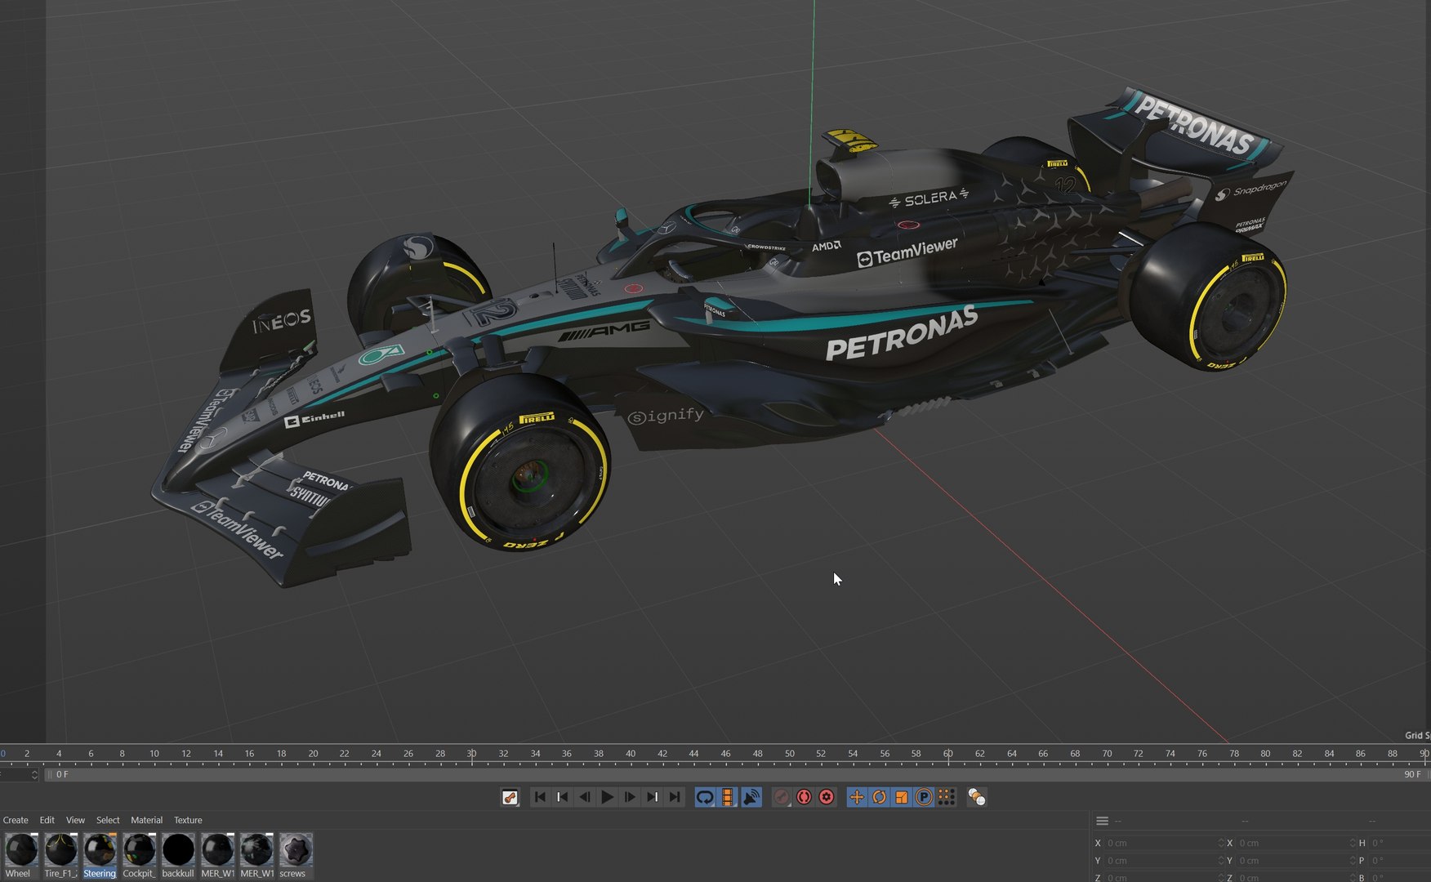Select the Steering material thumbnail
Image resolution: width=1431 pixels, height=882 pixels.
[x=100, y=849]
